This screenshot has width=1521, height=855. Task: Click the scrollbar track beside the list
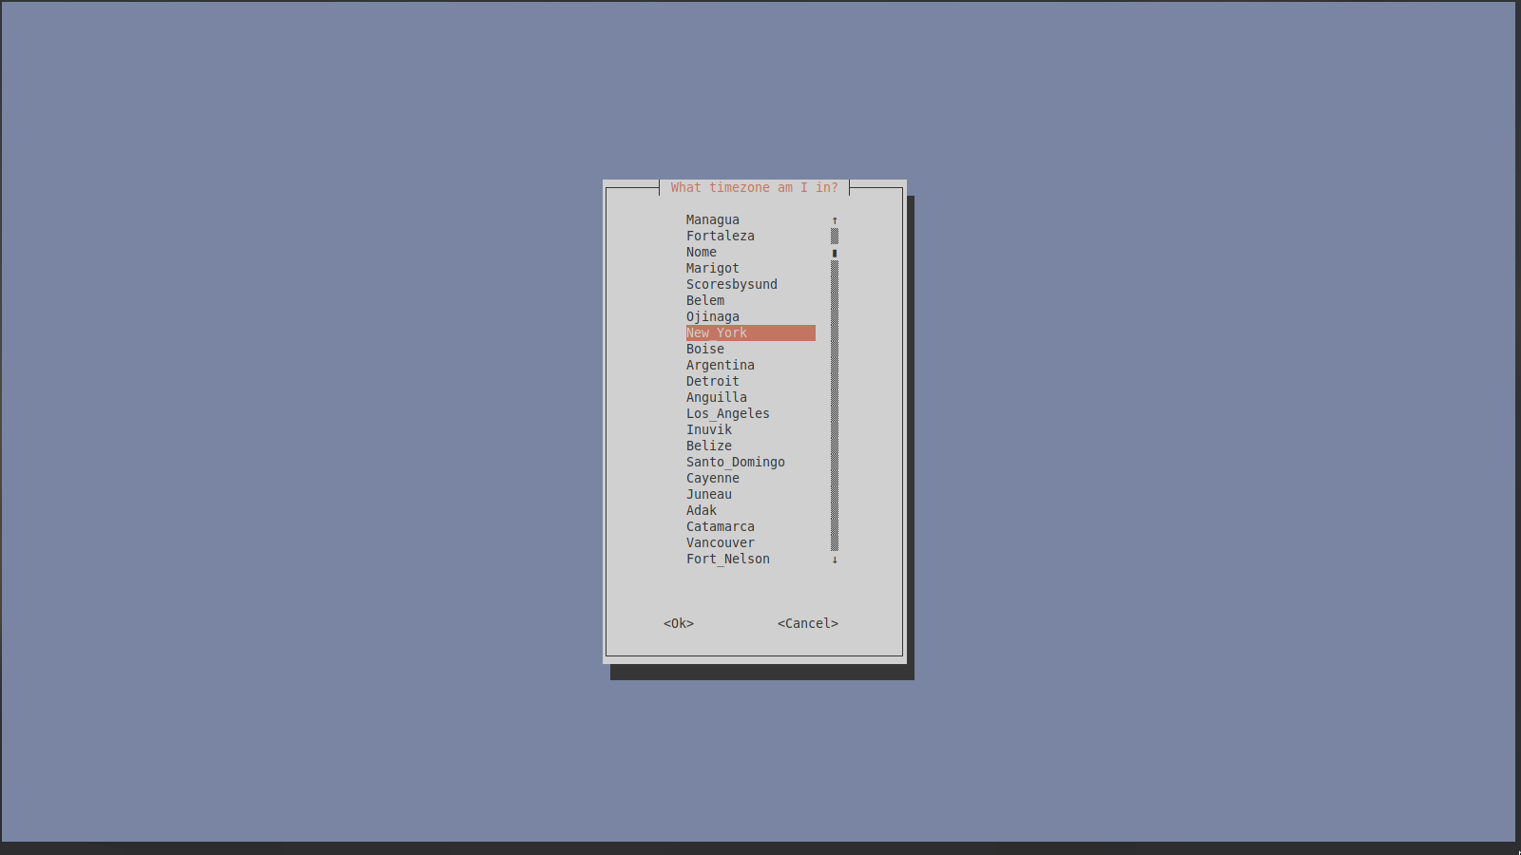pos(835,389)
